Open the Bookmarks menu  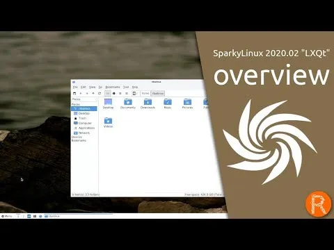coord(113,87)
